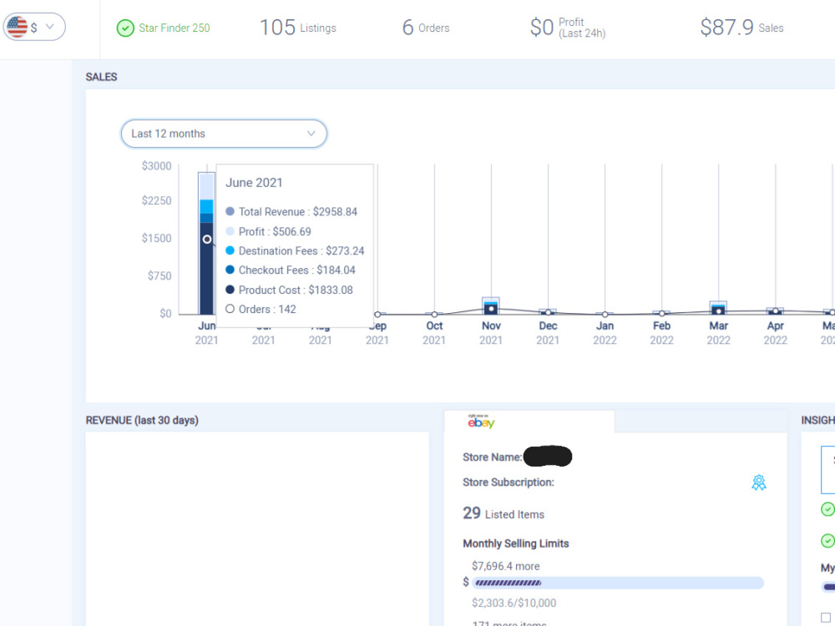Click the $2,303.6/$10,000 limit text
Screen dimensions: 835x626
[x=514, y=603]
